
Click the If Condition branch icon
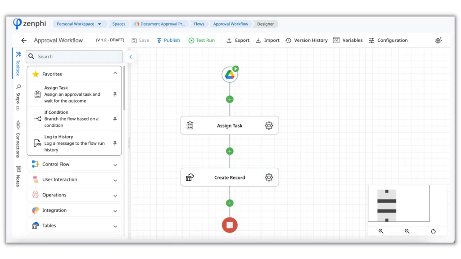coord(37,119)
